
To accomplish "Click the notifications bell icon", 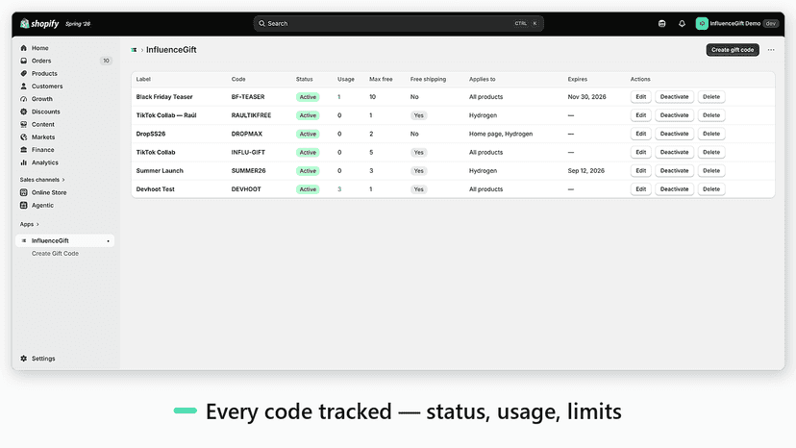I will pyautogui.click(x=682, y=23).
